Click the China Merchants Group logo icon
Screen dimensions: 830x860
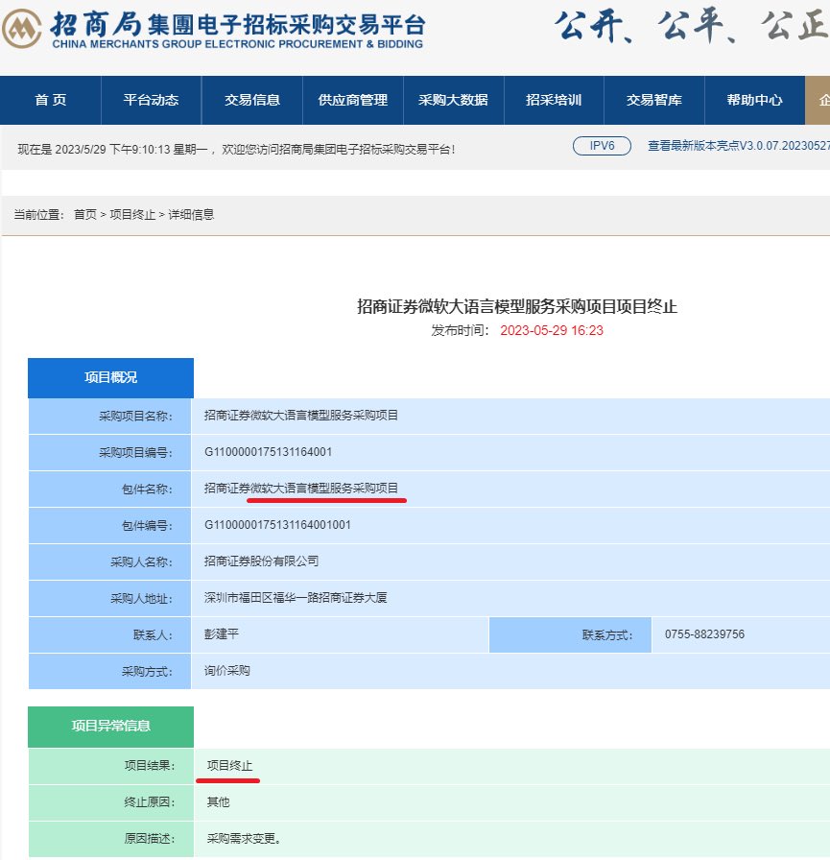click(21, 29)
